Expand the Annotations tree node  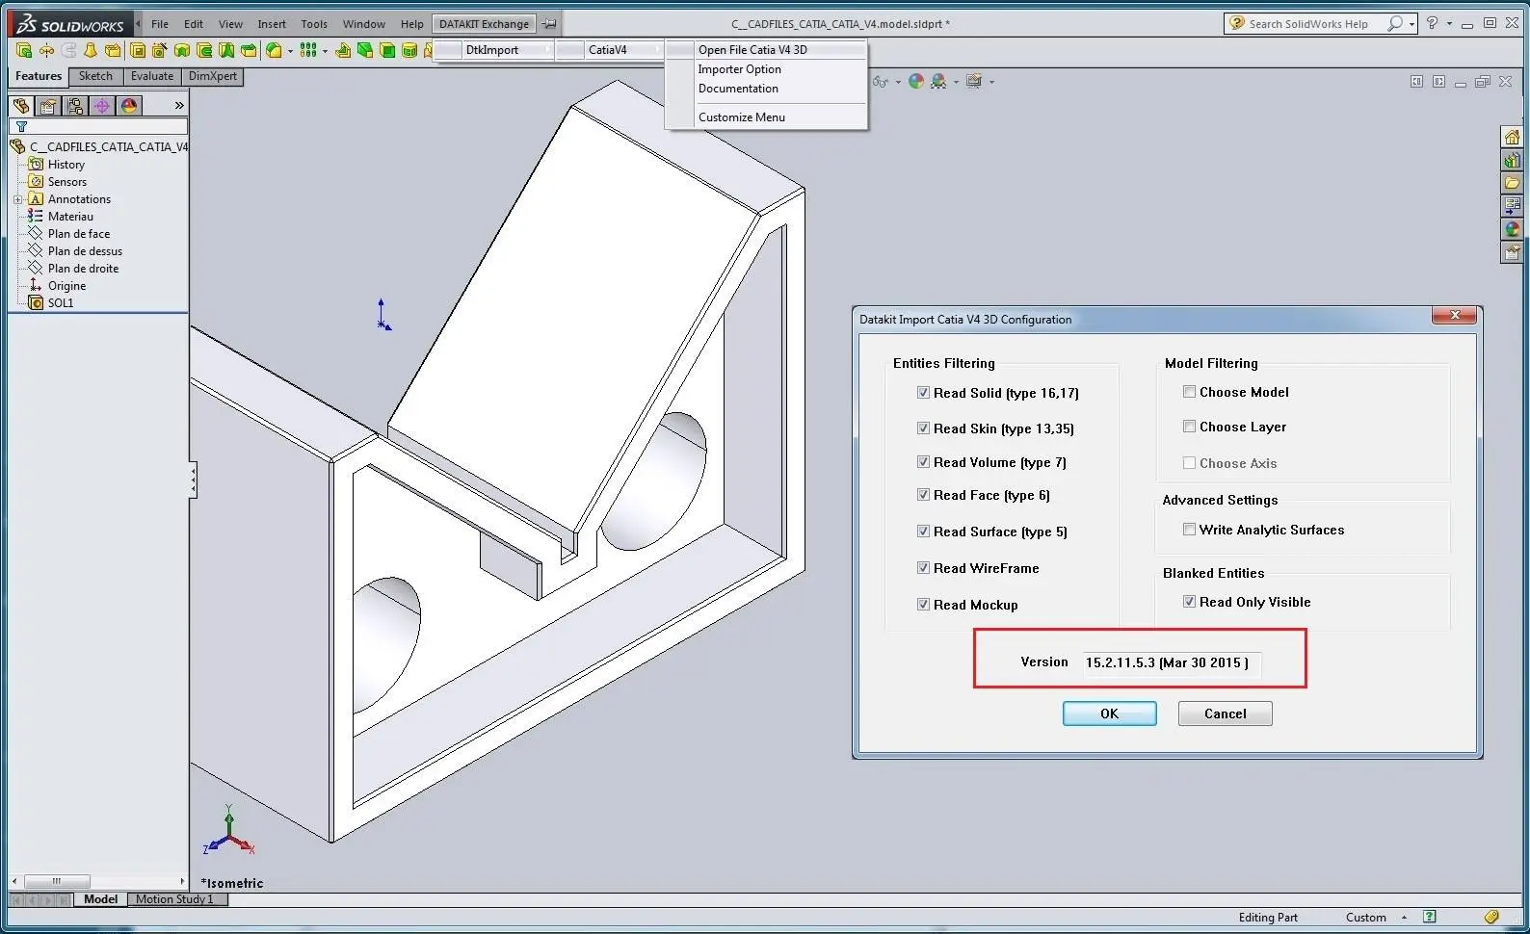pyautogui.click(x=17, y=199)
